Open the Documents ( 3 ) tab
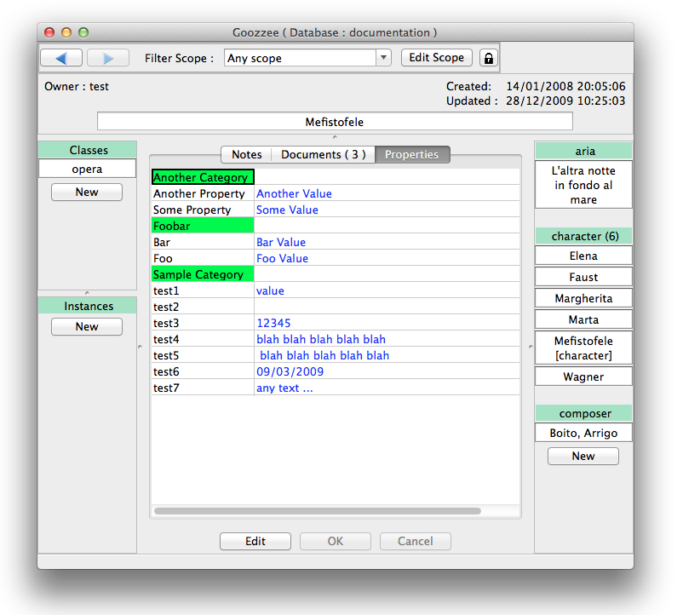 click(x=323, y=154)
